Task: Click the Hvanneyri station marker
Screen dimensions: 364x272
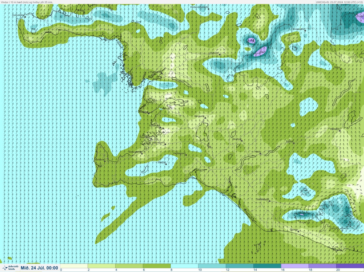Action: (x=162, y=74)
